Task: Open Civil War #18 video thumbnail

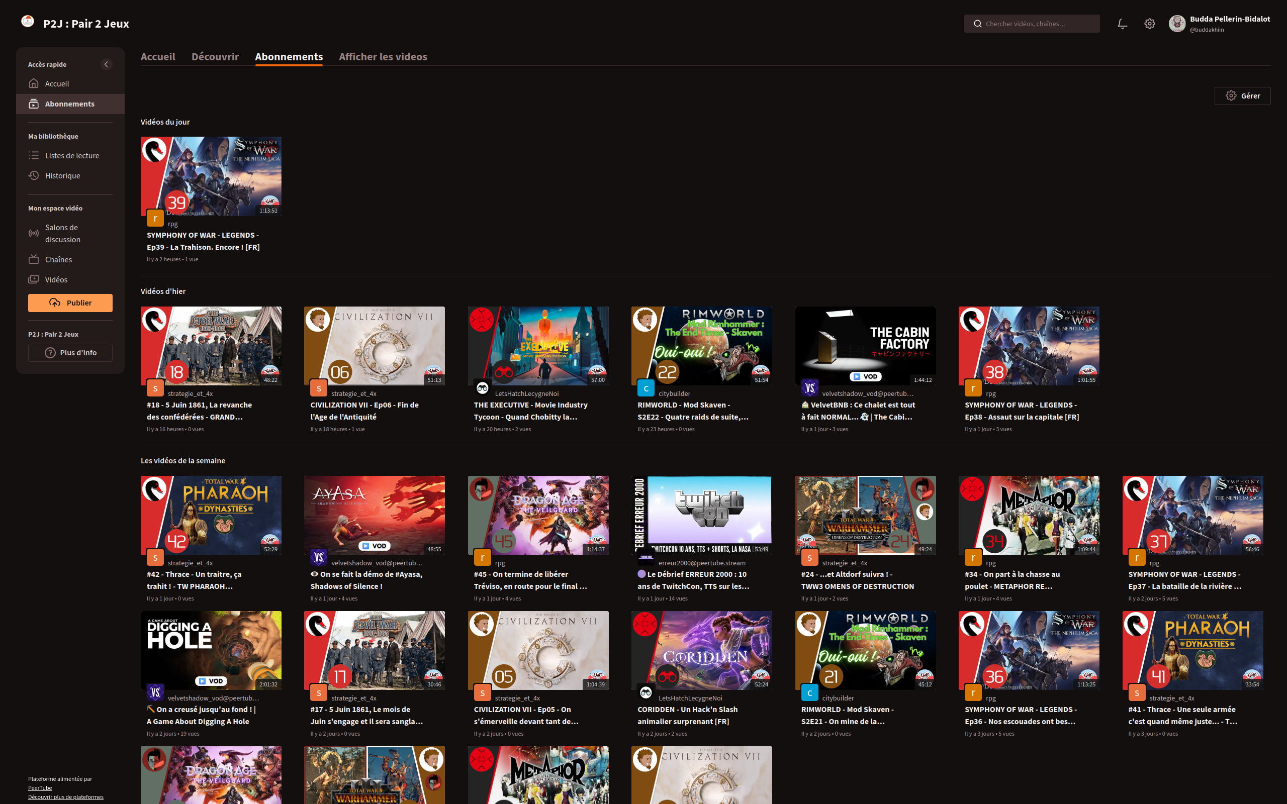Action: (x=211, y=346)
